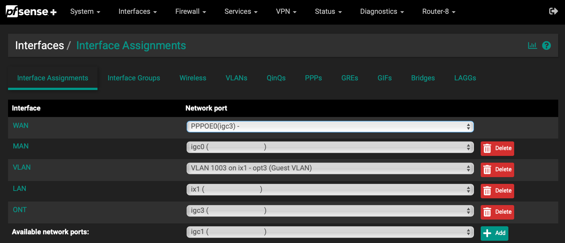Open the MAN interface link
The image size is (565, 243).
coord(21,146)
